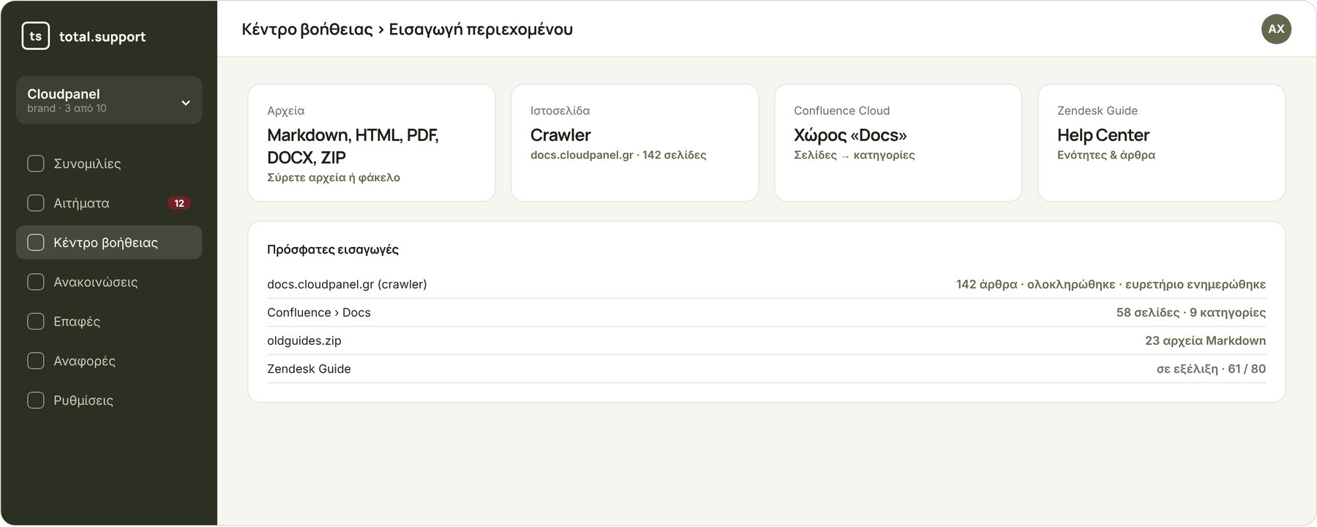Image resolution: width=1317 pixels, height=527 pixels.
Task: Go to Αιτήματα in the sidebar
Action: [x=109, y=203]
